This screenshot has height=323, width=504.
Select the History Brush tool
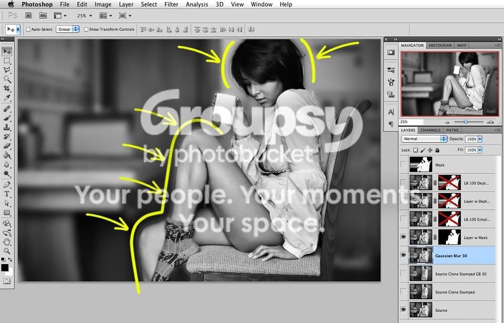click(x=7, y=136)
